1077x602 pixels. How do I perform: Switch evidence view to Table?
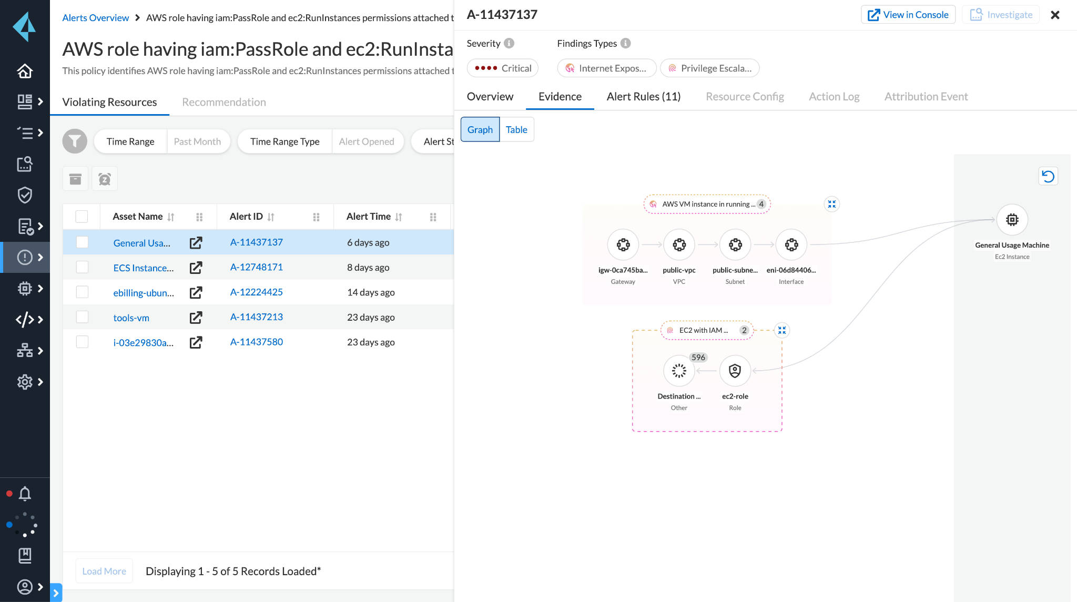(x=516, y=129)
